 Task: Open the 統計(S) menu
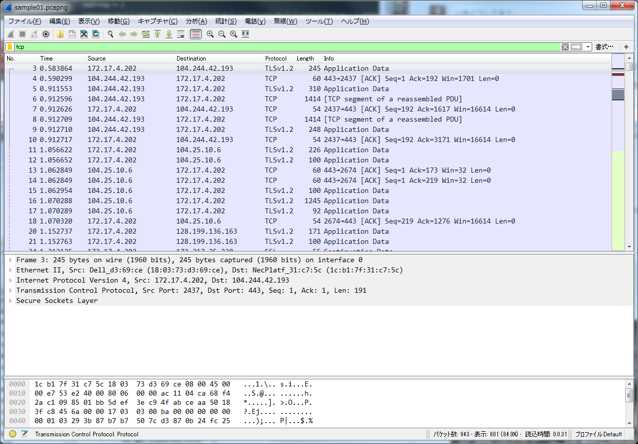(226, 21)
